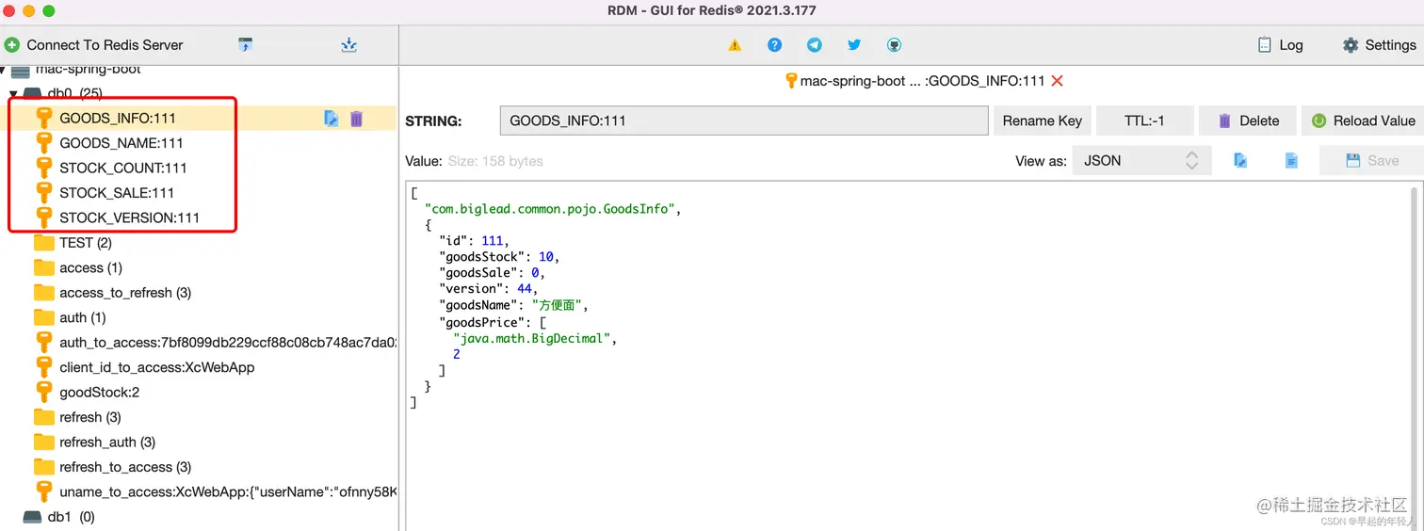Click inside the JSON value editor
The image size is (1424, 531).
910,354
